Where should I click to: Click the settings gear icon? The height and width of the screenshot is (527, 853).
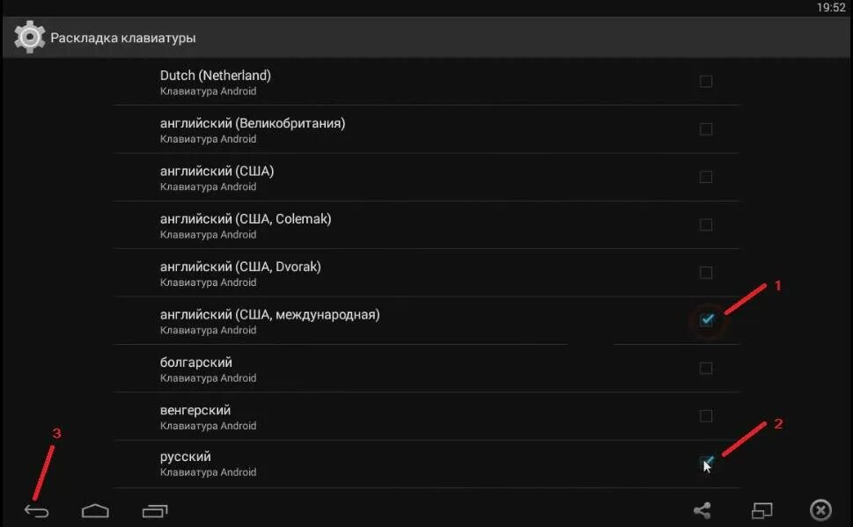click(x=29, y=38)
